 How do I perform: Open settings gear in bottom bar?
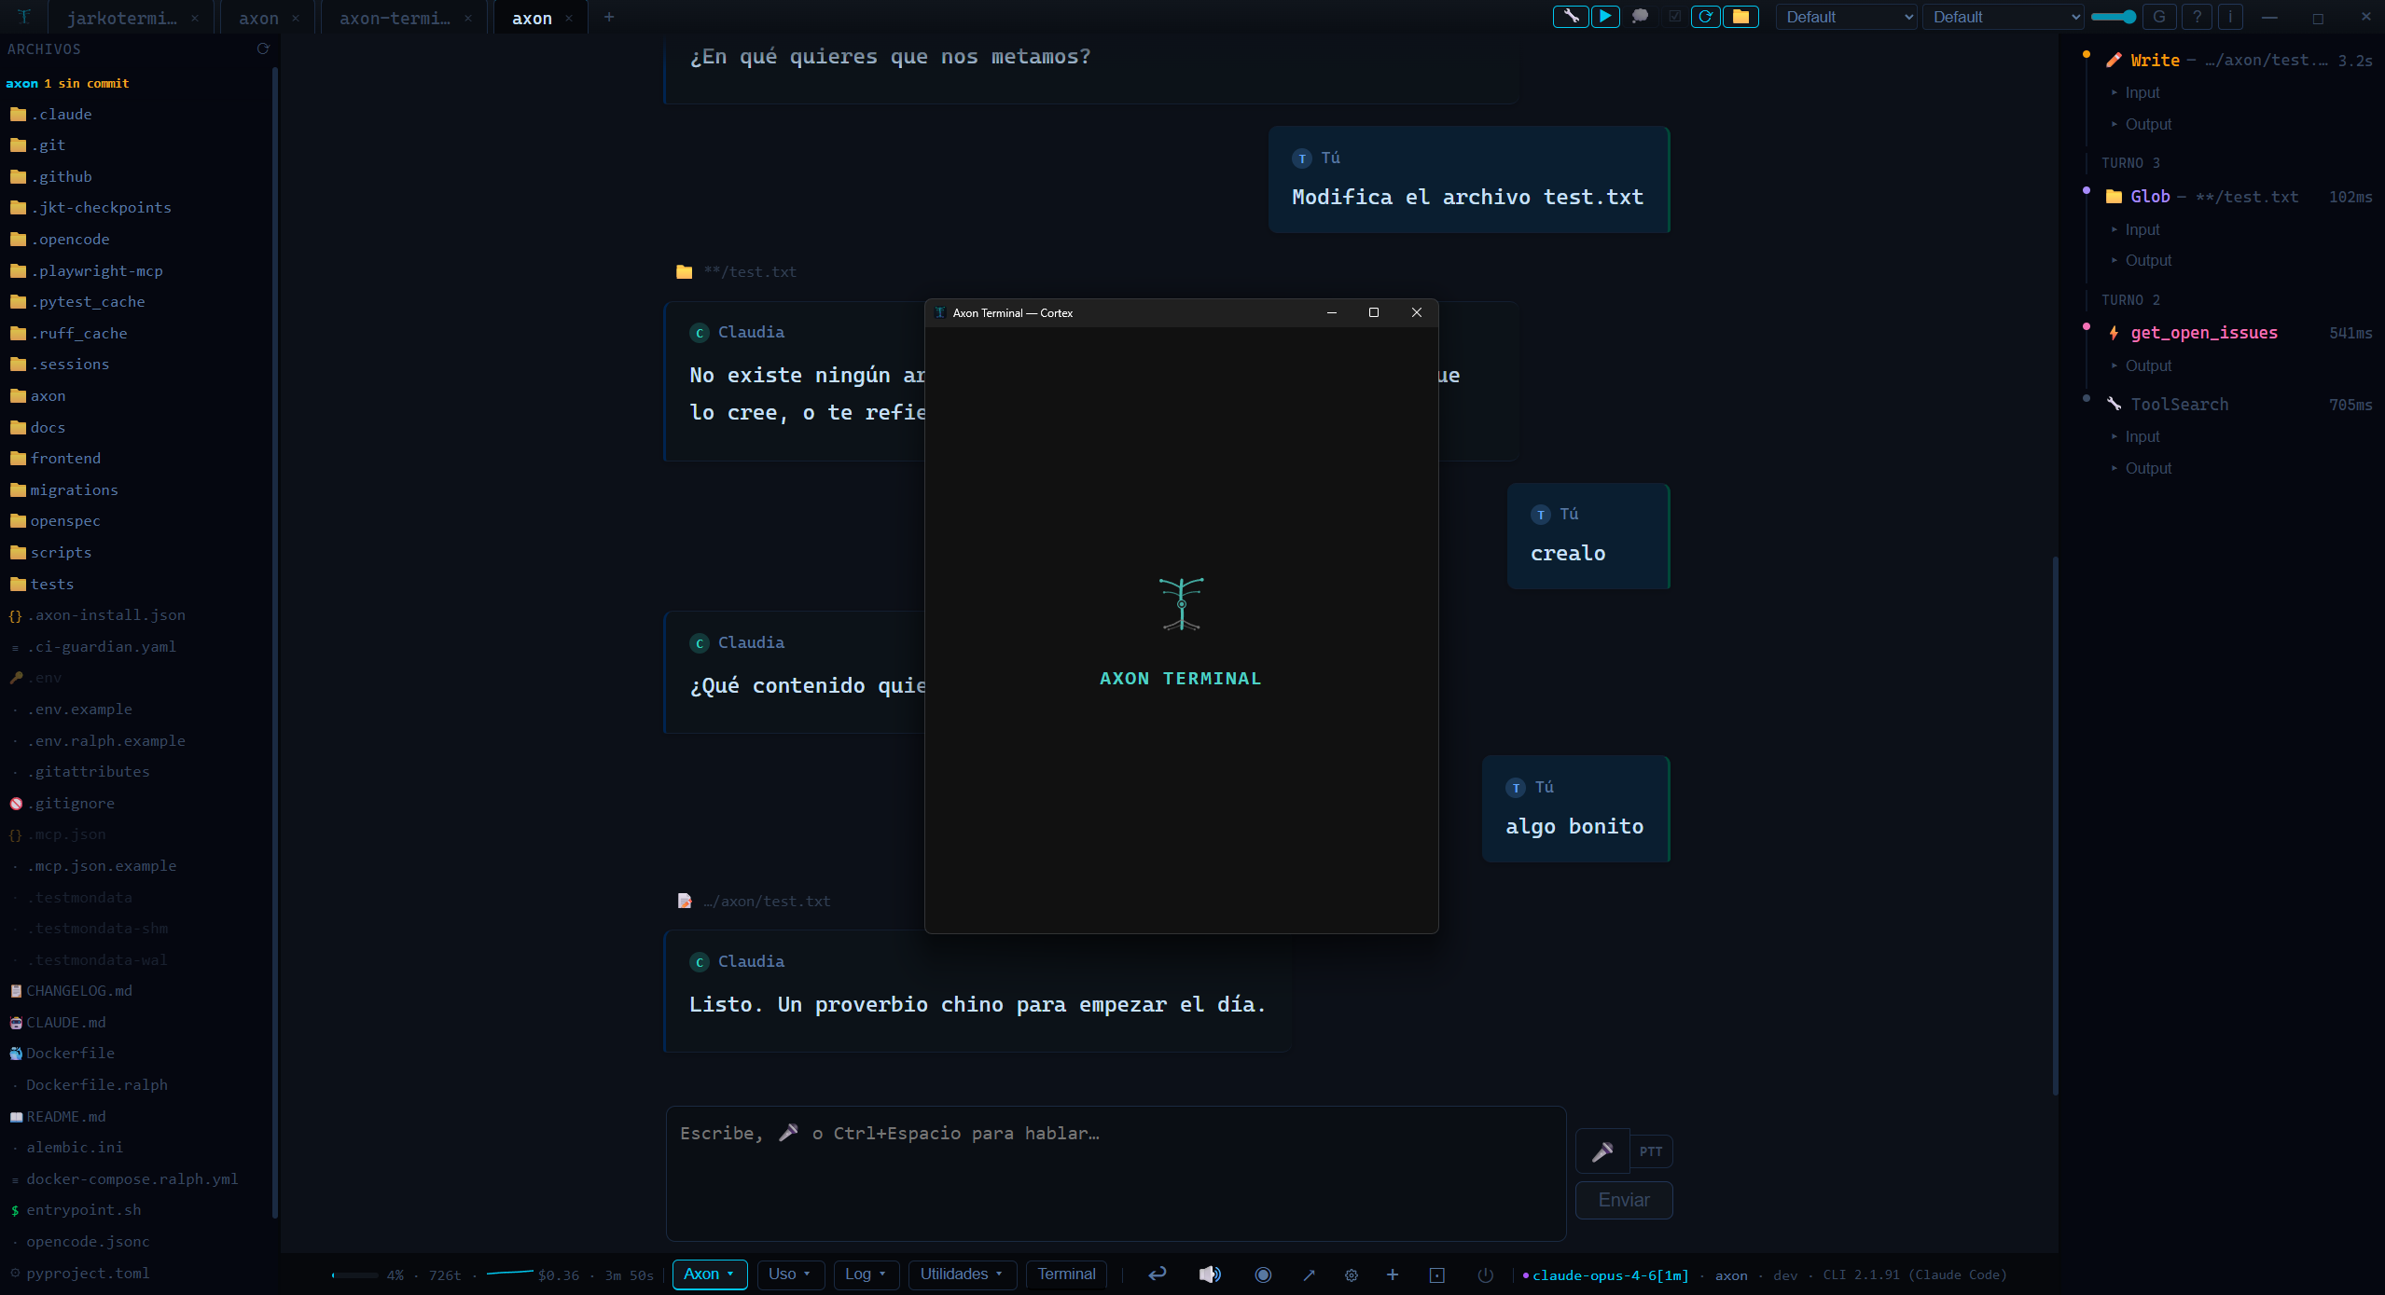[1352, 1274]
